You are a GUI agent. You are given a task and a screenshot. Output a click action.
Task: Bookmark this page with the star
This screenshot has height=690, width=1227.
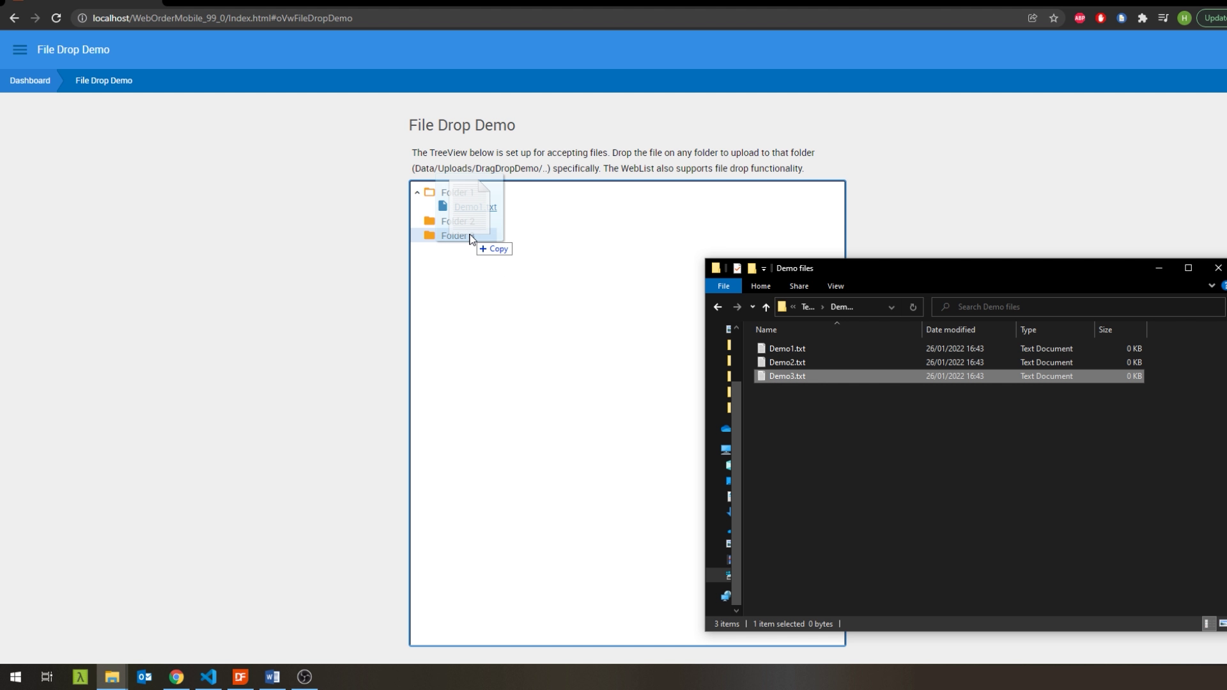1054,18
